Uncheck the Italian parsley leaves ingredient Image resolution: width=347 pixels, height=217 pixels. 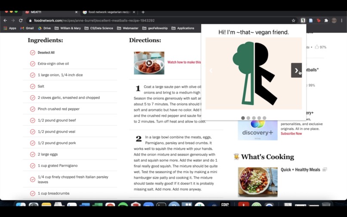point(33,180)
